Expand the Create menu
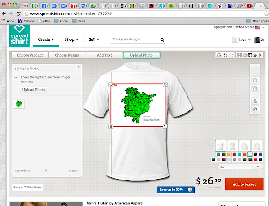Image resolution: width=269 pixels, height=206 pixels. coord(46,39)
